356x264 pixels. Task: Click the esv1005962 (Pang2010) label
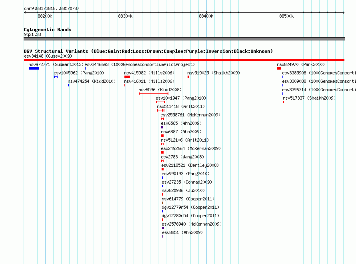(x=79, y=73)
